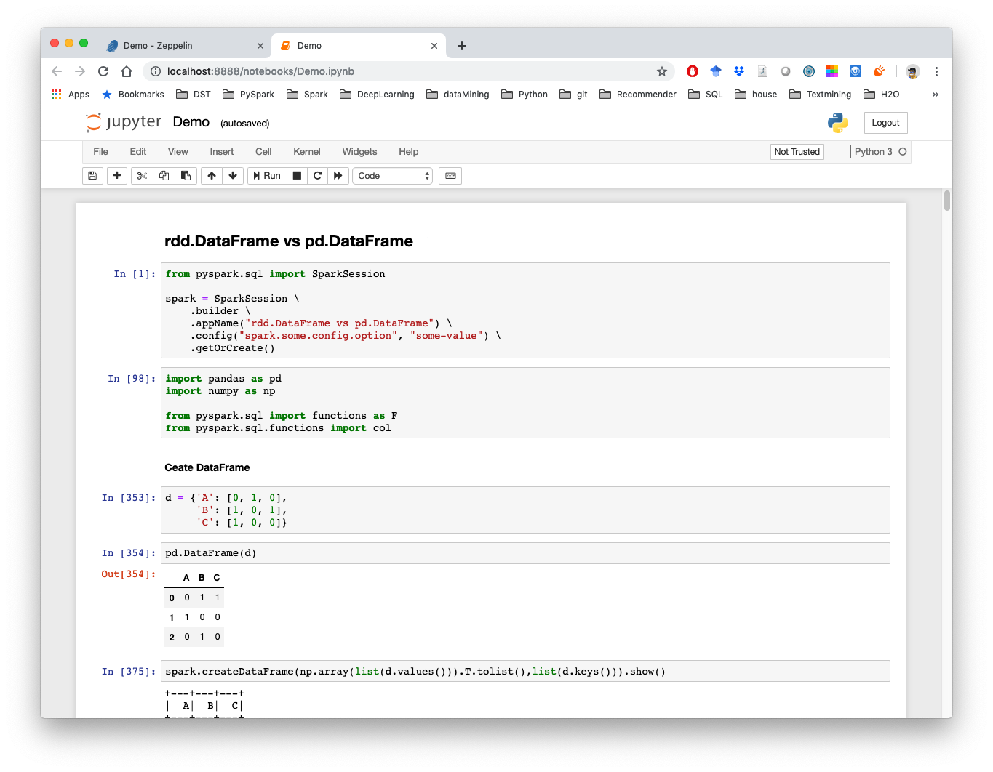
Task: Bookmark this page with the star icon
Action: pos(662,71)
